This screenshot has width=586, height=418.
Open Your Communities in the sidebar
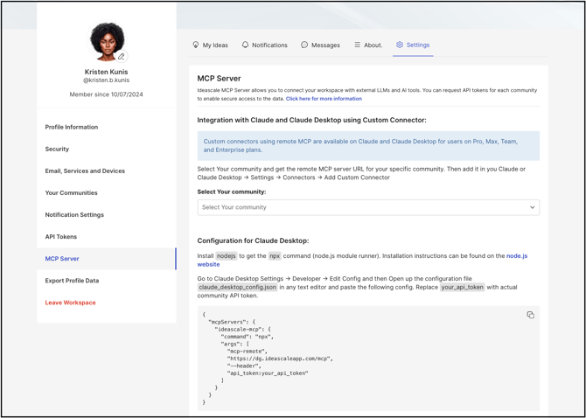[x=106, y=192]
